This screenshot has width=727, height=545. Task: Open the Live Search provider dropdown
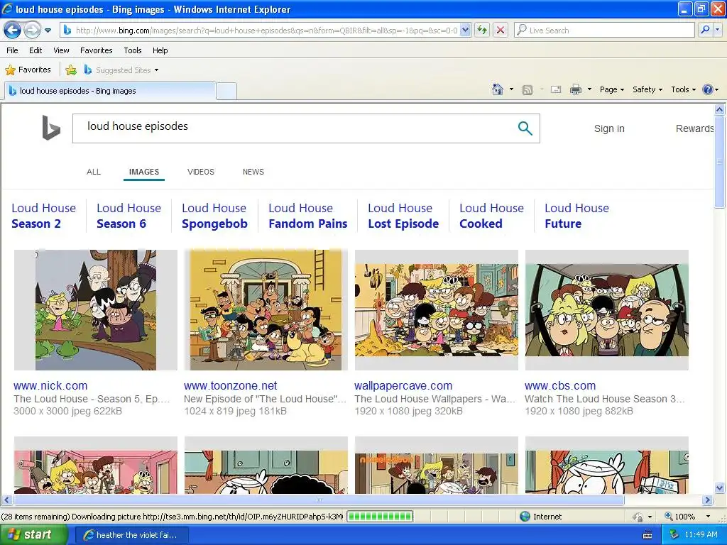point(718,30)
